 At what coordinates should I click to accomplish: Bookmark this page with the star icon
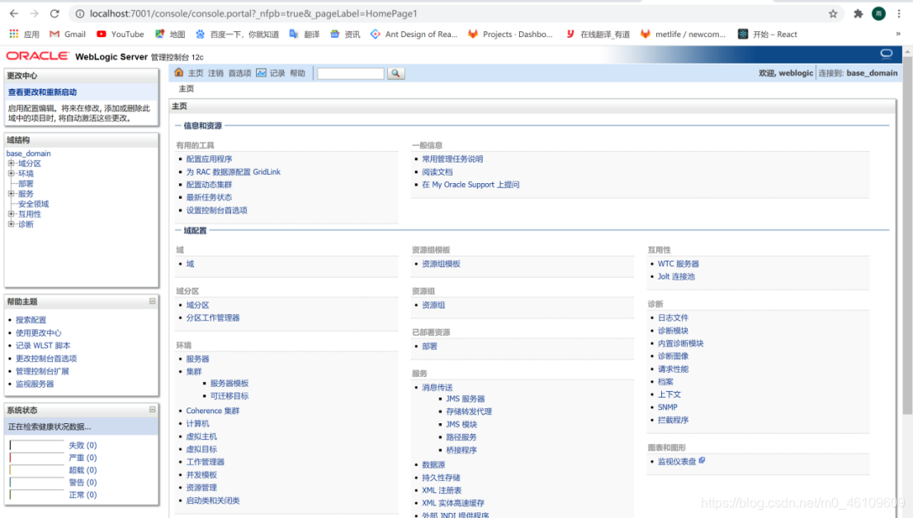tap(833, 13)
